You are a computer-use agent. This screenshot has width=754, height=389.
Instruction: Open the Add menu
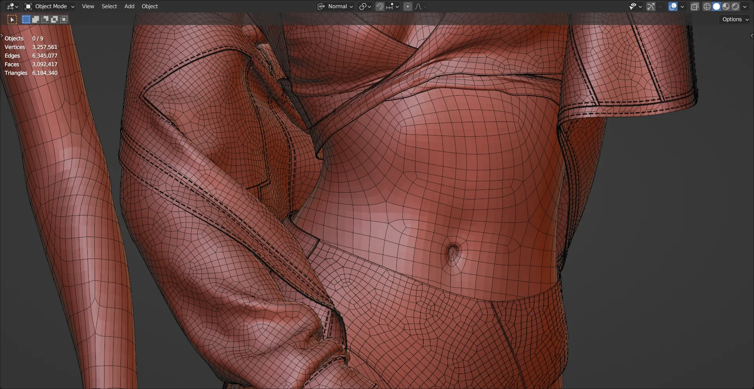129,6
